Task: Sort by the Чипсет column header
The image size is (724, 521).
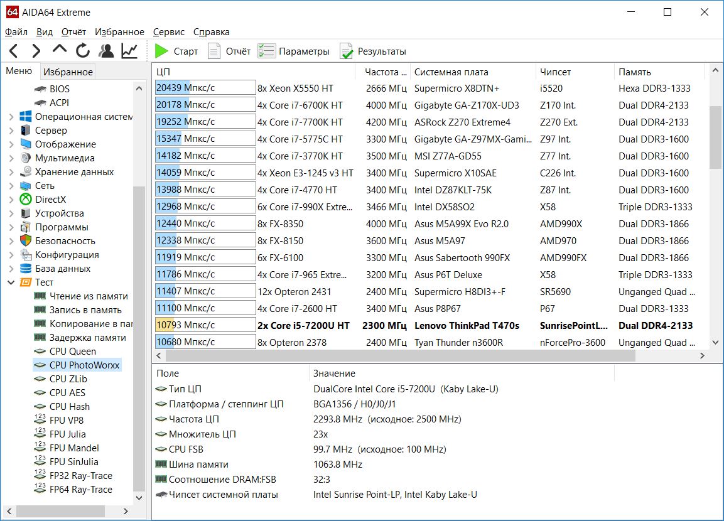Action: click(575, 72)
